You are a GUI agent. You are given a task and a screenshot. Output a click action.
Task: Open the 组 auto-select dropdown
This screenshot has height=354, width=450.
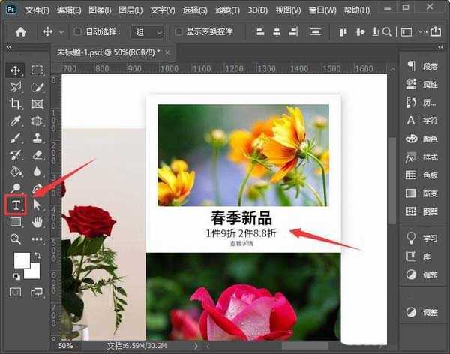coord(148,33)
